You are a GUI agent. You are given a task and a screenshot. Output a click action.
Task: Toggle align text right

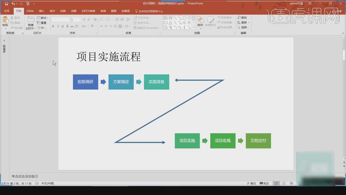pos(111,26)
